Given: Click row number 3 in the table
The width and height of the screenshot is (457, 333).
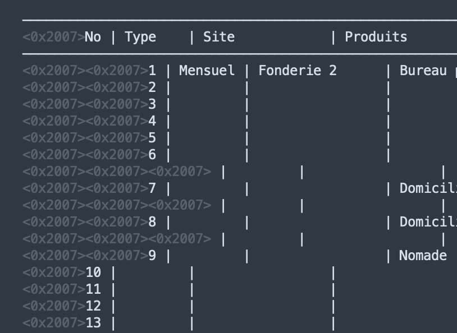Looking at the screenshot, I should pos(152,104).
